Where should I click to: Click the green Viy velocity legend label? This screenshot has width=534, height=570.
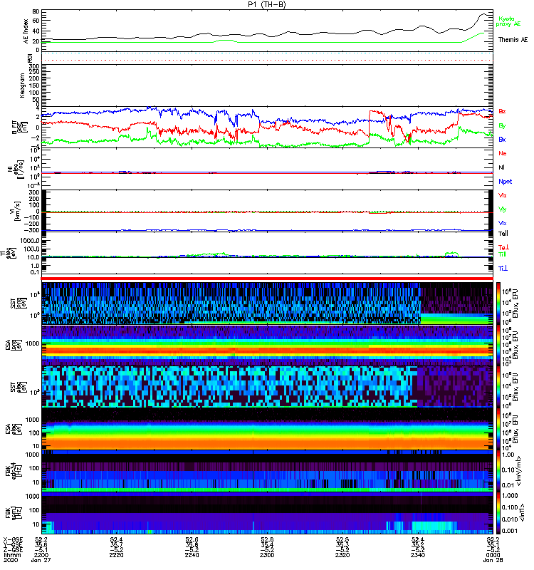click(x=503, y=209)
